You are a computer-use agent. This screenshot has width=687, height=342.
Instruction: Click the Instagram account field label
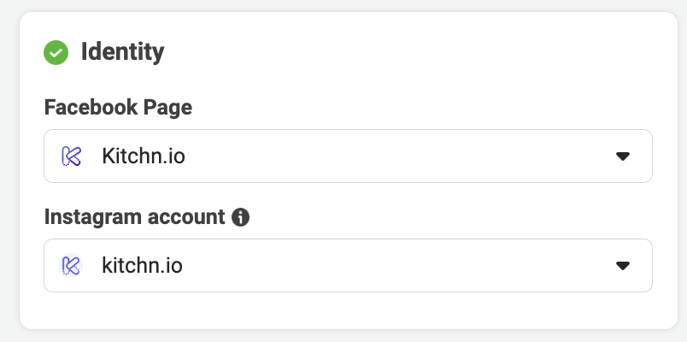click(x=134, y=216)
